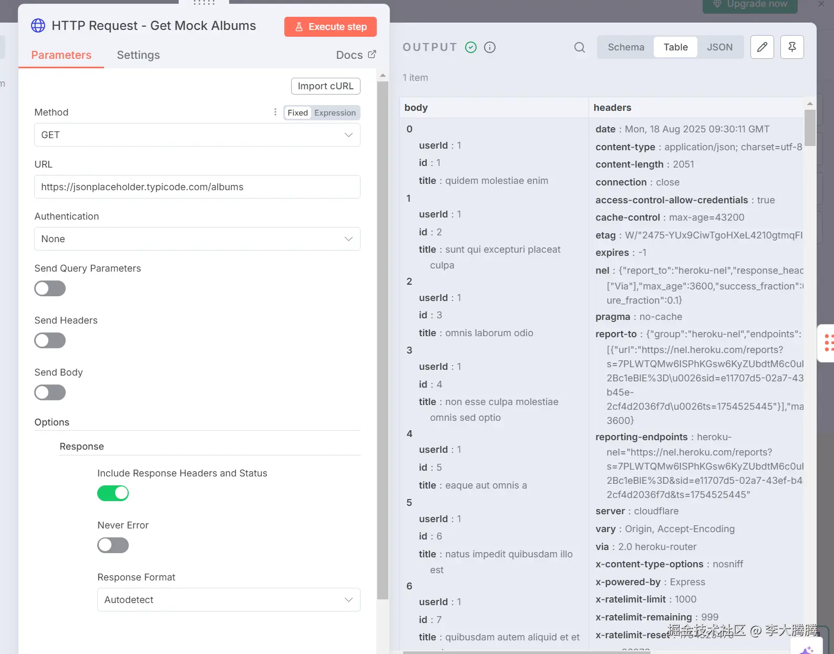The height and width of the screenshot is (654, 834).
Task: Click the output success checkmark icon
Action: 471,47
